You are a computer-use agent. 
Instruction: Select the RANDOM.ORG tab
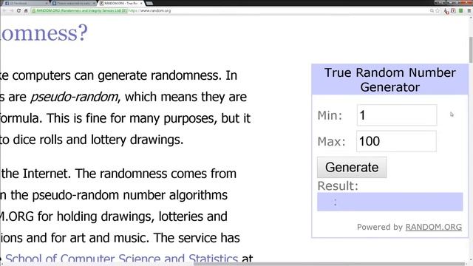click(120, 3)
